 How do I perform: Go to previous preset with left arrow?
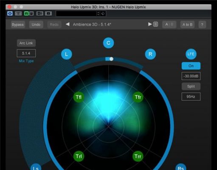[68, 24]
